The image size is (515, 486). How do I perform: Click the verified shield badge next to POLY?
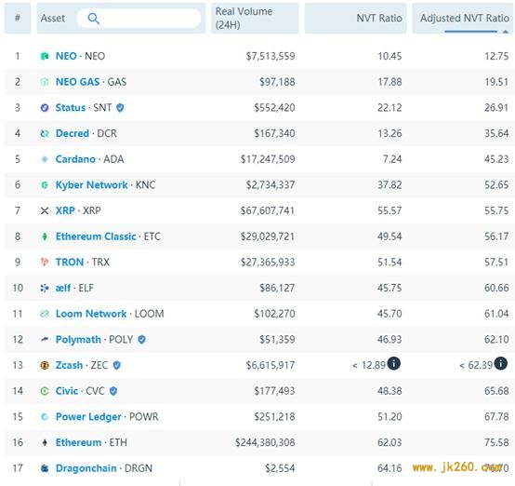(x=141, y=340)
